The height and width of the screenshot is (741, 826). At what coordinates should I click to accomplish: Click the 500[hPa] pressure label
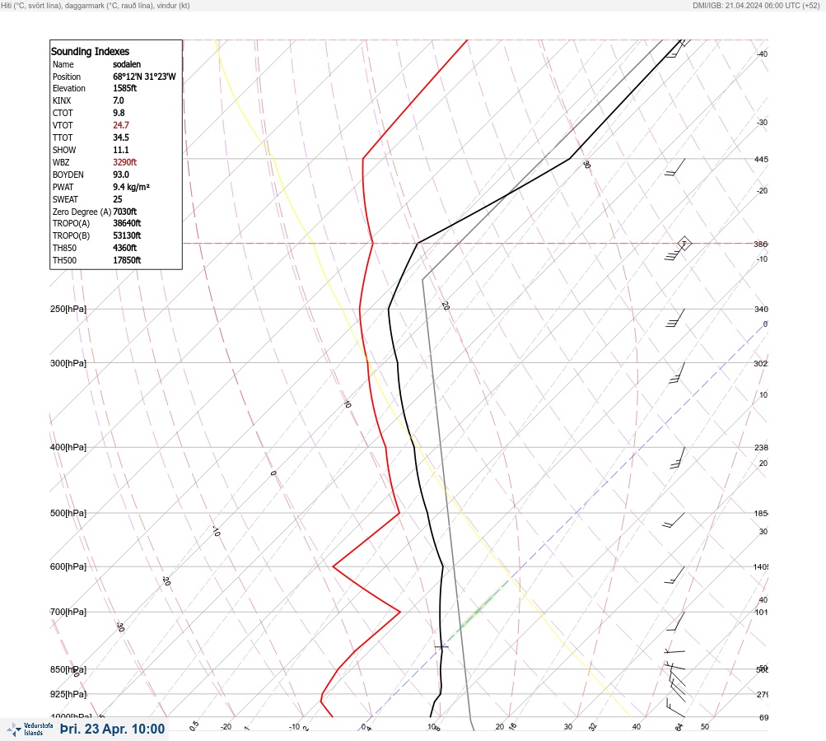(x=68, y=513)
